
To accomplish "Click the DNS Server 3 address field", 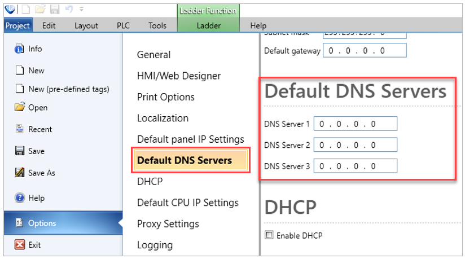I will (x=355, y=166).
